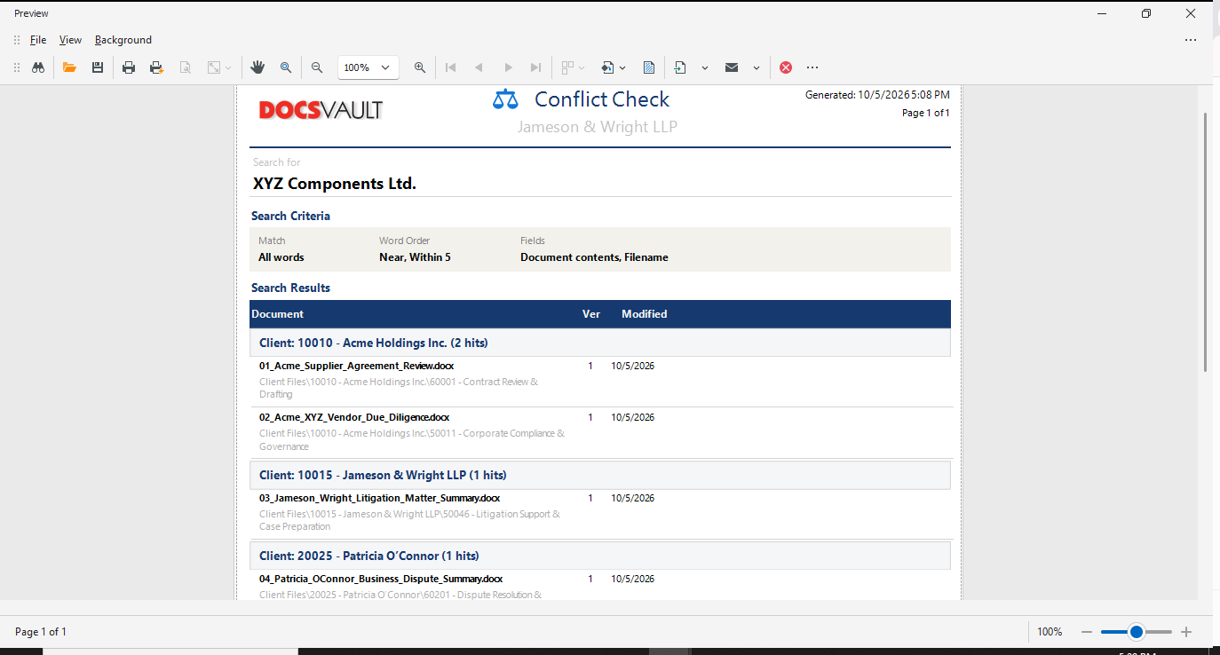Zoom out using the toolbar magnifier-minus icon
Viewport: 1220px width, 655px height.
coord(317,67)
